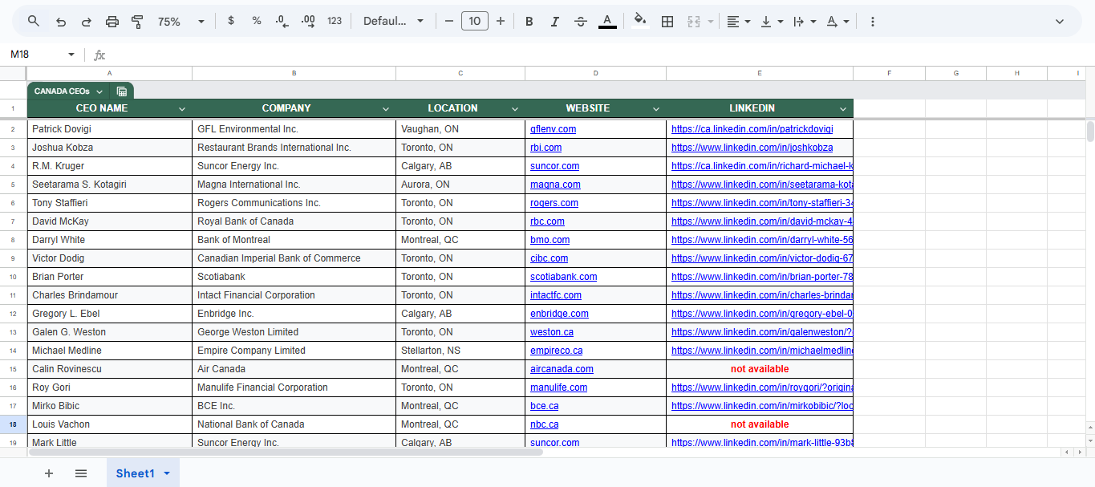Expand the merge cells options arrow

click(x=711, y=22)
